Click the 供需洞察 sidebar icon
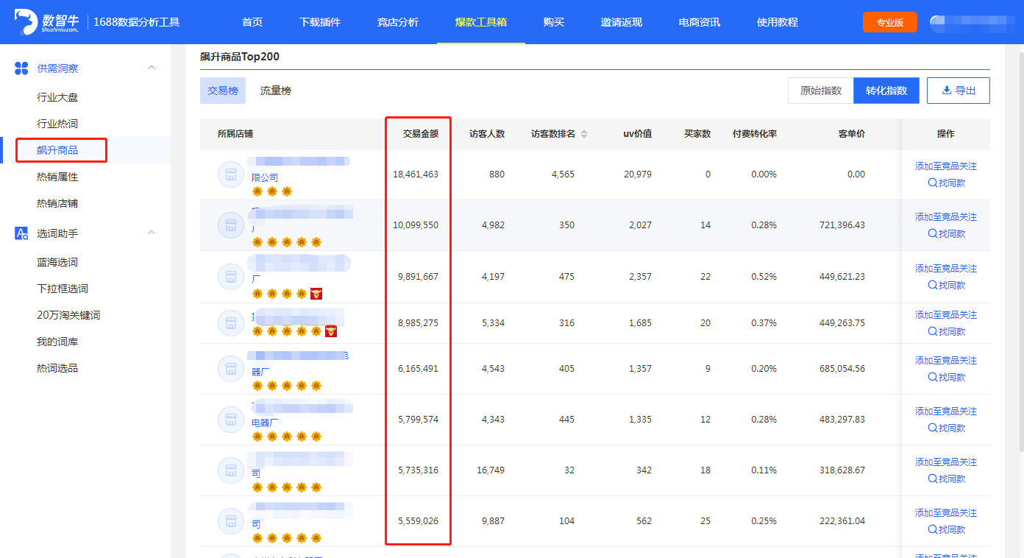This screenshot has width=1024, height=558. pyautogui.click(x=22, y=68)
